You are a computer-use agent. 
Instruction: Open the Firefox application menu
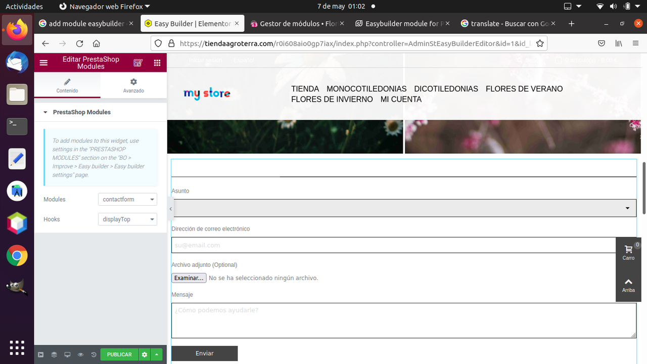(x=635, y=43)
